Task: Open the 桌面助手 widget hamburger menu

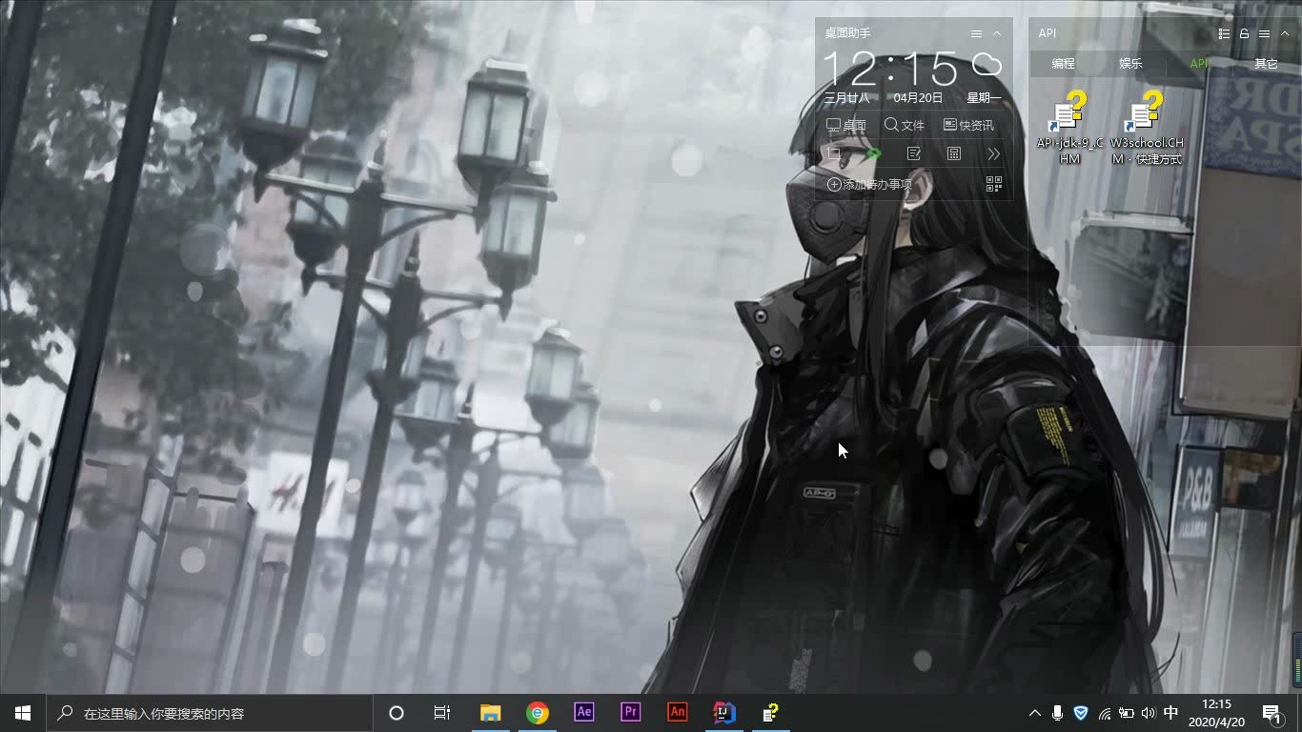Action: coord(976,33)
